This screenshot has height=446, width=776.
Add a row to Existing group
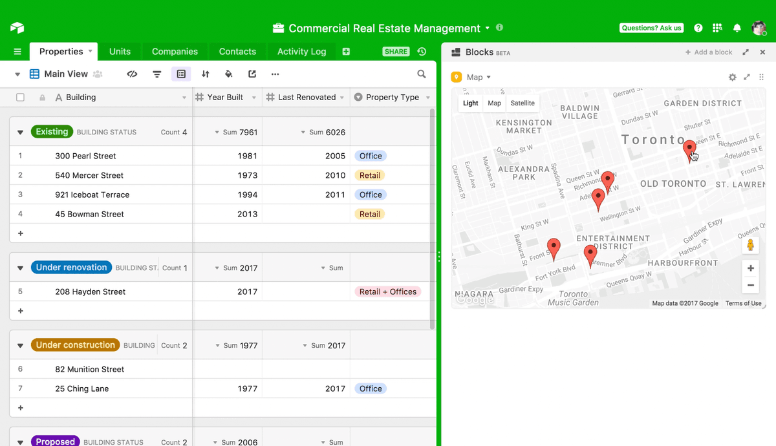20,233
